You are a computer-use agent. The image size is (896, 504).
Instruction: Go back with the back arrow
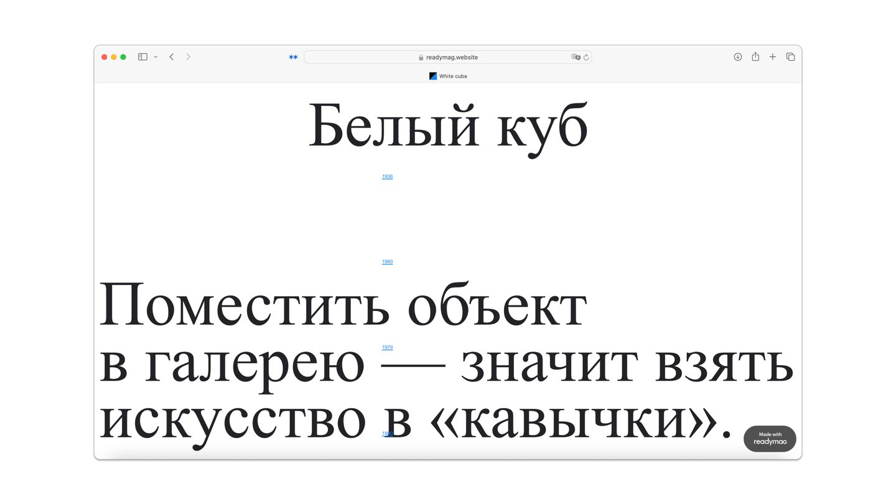click(172, 57)
